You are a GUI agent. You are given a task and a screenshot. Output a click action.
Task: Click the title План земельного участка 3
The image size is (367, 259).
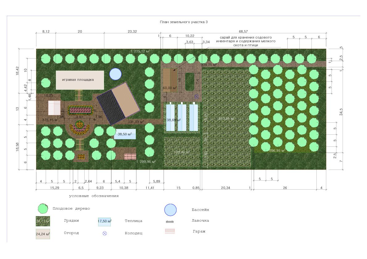click(x=184, y=22)
